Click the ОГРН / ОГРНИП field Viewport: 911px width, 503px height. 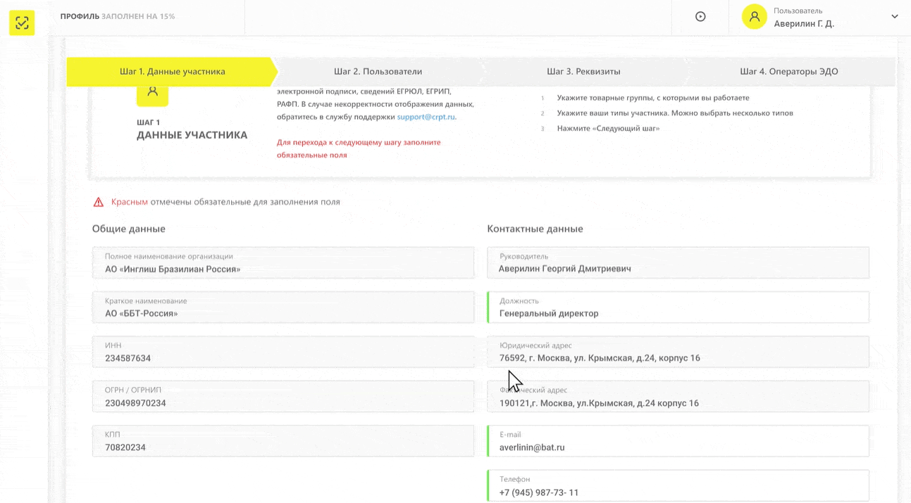click(283, 397)
